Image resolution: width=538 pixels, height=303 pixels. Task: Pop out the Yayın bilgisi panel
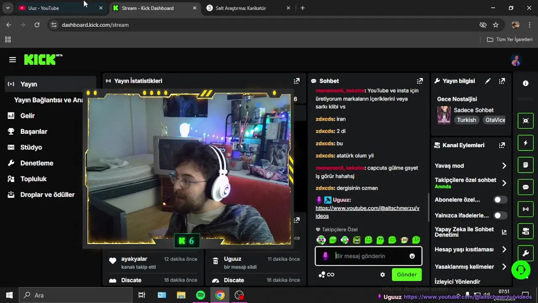(502, 81)
